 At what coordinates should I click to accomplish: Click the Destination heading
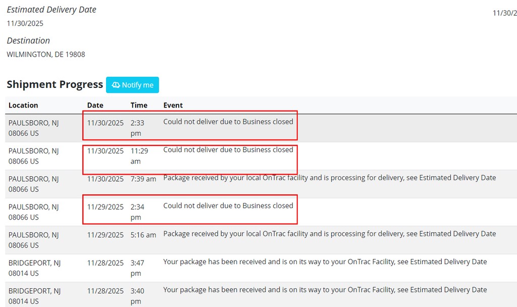click(28, 40)
